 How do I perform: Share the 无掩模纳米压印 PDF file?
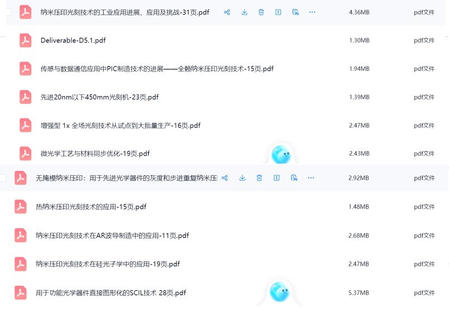(x=225, y=178)
